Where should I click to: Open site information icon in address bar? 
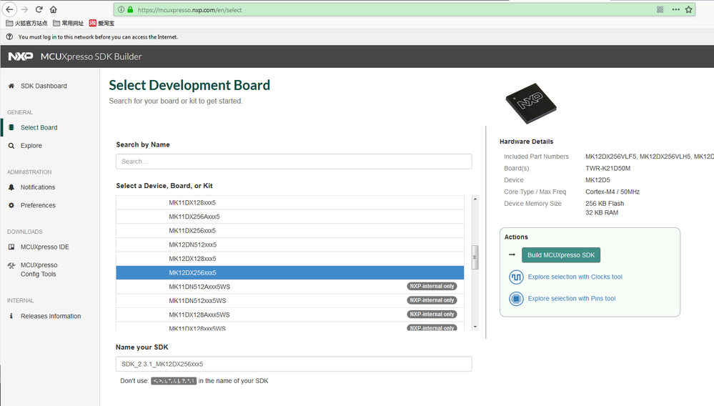121,9
